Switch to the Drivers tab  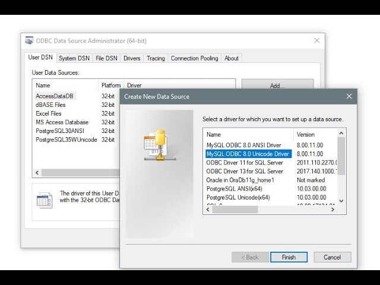pyautogui.click(x=132, y=58)
